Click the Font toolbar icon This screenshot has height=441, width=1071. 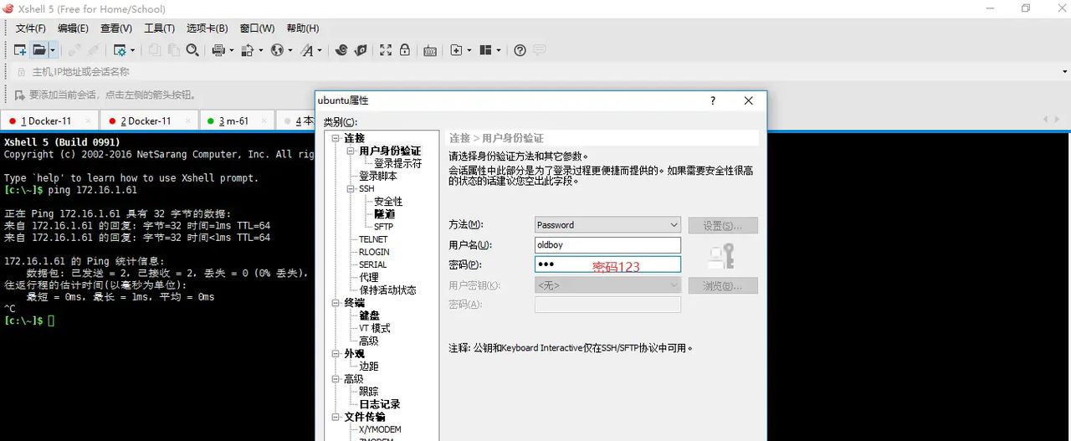pos(307,50)
